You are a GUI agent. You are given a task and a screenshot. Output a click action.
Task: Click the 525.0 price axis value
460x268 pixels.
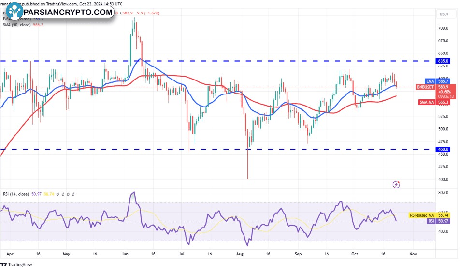[443, 117]
